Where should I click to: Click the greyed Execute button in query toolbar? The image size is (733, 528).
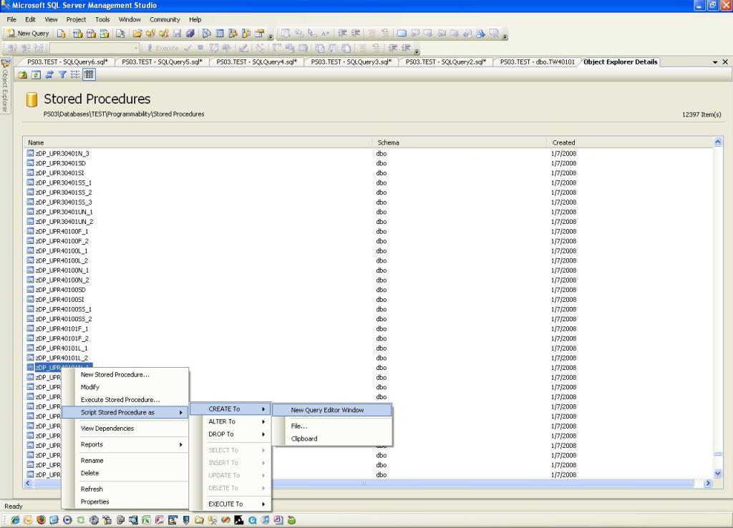point(162,48)
